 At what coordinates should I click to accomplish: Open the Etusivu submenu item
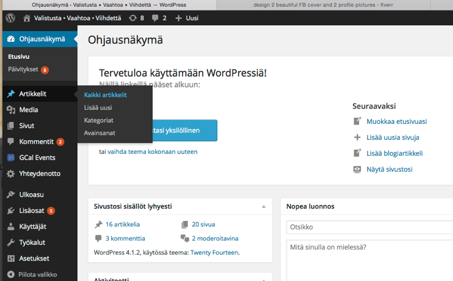point(19,56)
